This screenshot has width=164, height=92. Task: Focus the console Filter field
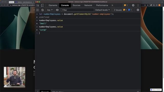pos(78,10)
